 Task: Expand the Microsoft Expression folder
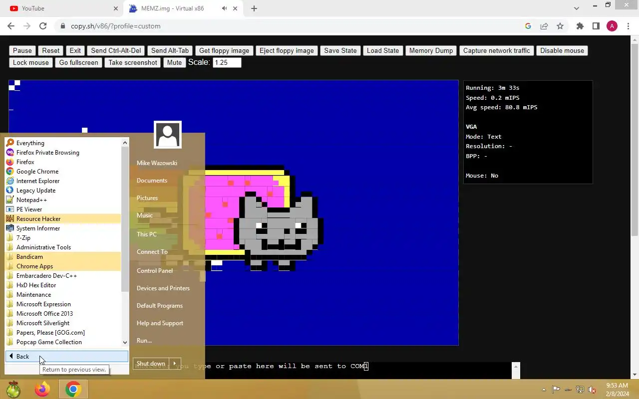(x=63, y=304)
